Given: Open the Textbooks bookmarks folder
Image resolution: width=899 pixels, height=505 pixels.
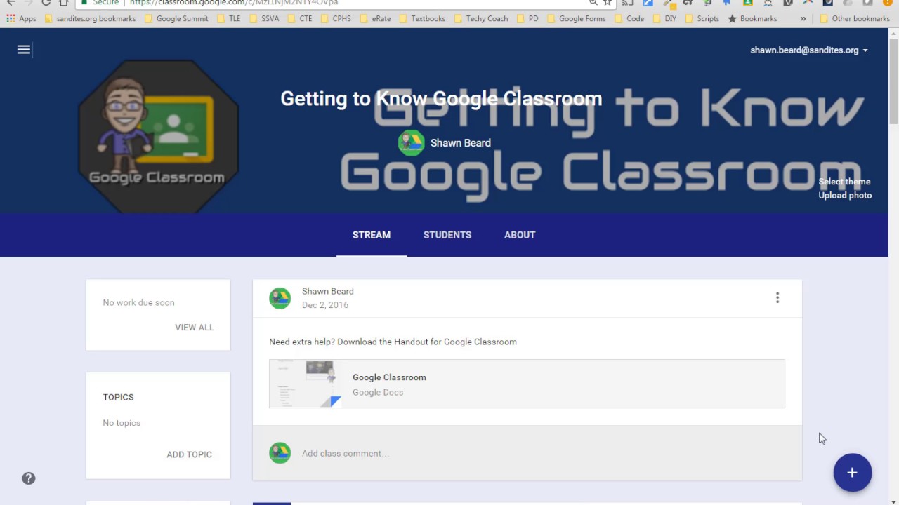Looking at the screenshot, I should tap(421, 19).
